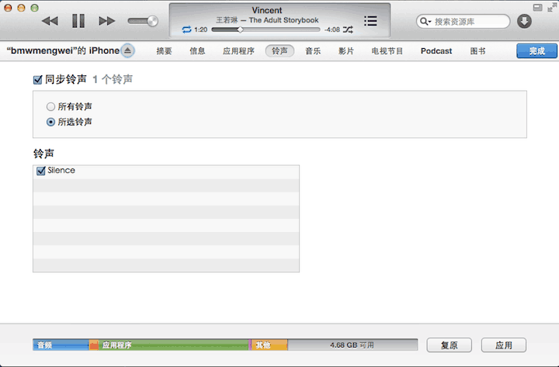Viewport: 559px width, 367px height.
Task: Switch to the 摘要 tab
Action: coord(164,51)
